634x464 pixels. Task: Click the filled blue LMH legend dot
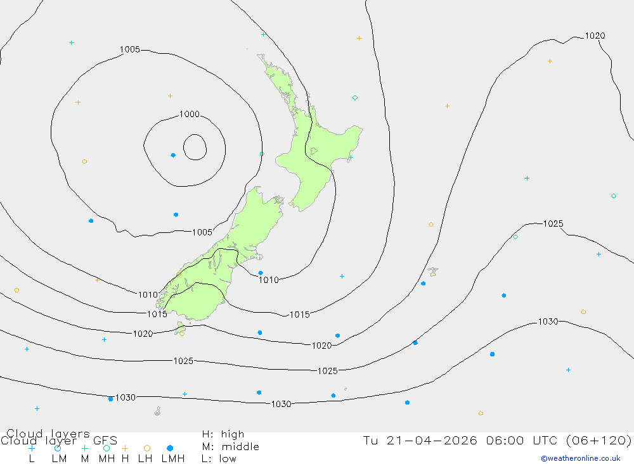pyautogui.click(x=170, y=448)
